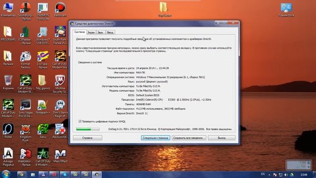The image size is (316, 178).
Task: Launch Format Factory from desktop
Action: coord(25,59)
